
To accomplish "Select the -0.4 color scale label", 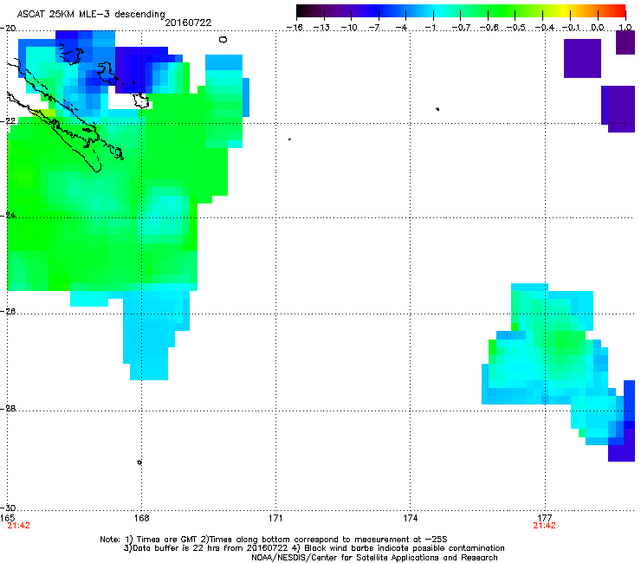I will 544,28.
